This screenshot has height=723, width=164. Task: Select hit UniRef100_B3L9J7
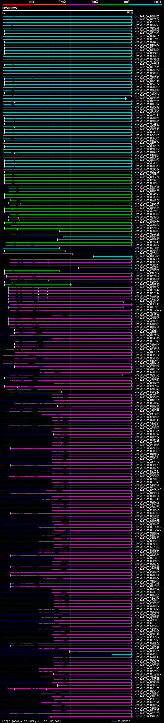click(x=147, y=304)
